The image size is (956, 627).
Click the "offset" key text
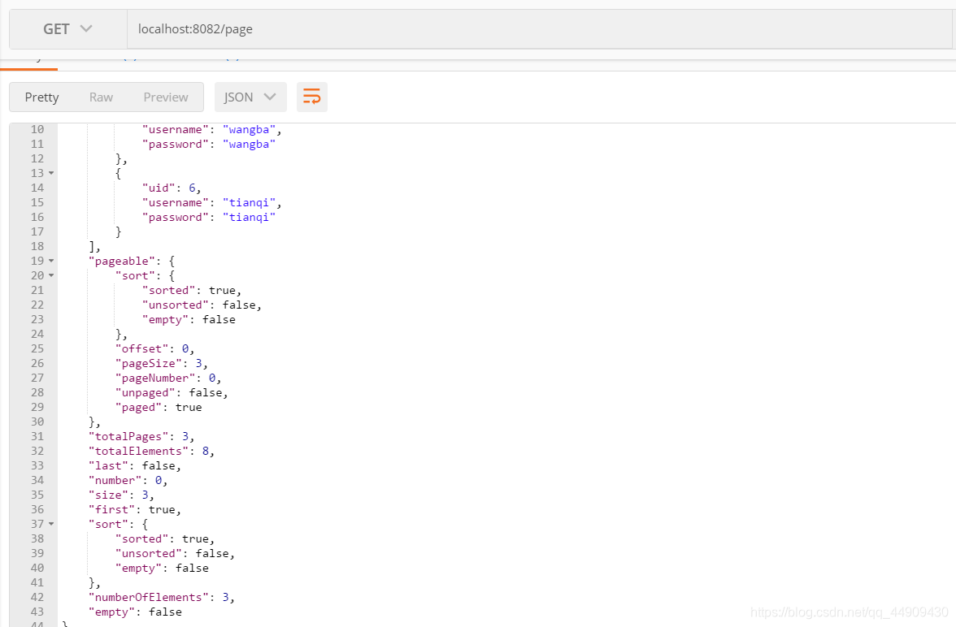(x=141, y=348)
